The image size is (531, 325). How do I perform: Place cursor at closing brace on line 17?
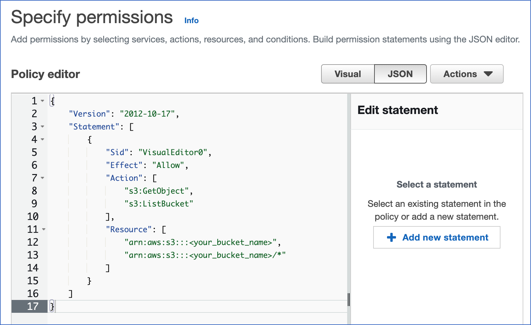pos(52,306)
